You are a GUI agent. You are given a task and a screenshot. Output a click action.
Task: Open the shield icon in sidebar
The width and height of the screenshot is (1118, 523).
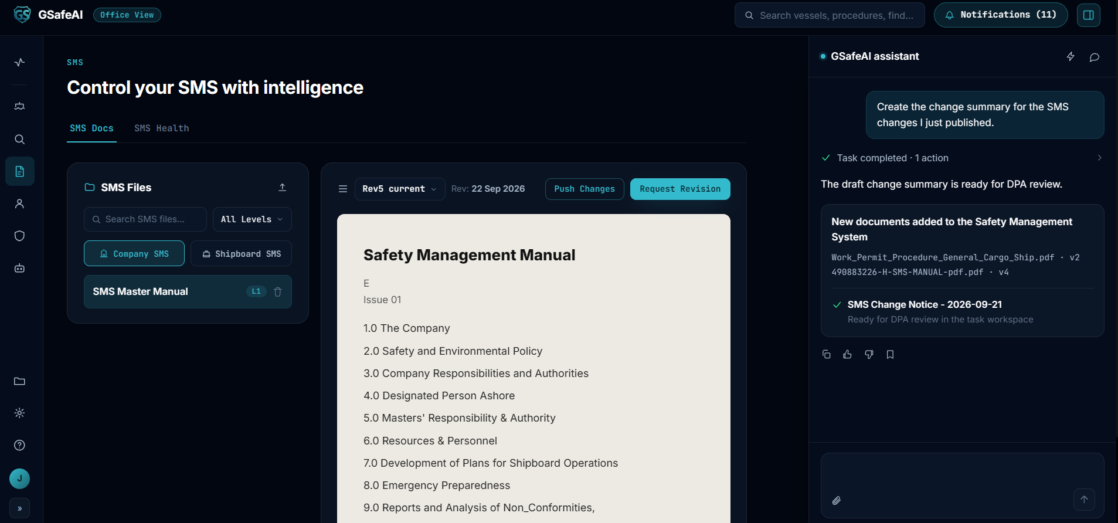[x=19, y=236]
